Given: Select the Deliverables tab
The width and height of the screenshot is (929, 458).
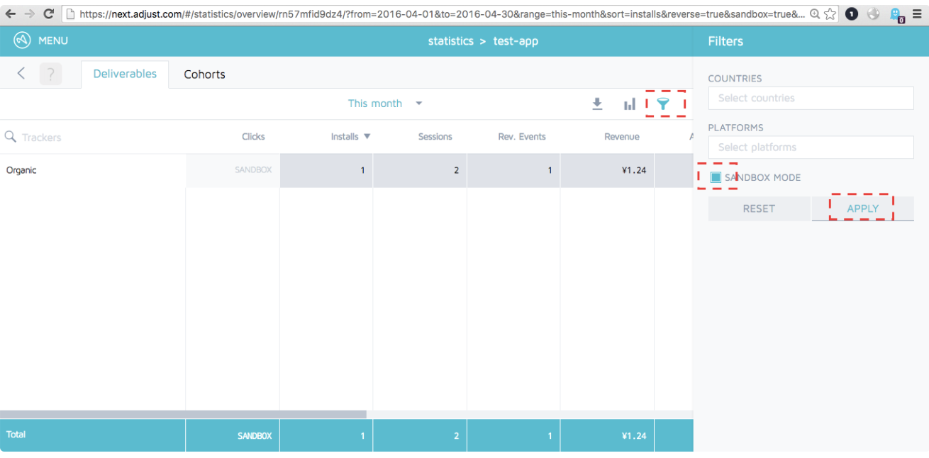Looking at the screenshot, I should (x=125, y=74).
